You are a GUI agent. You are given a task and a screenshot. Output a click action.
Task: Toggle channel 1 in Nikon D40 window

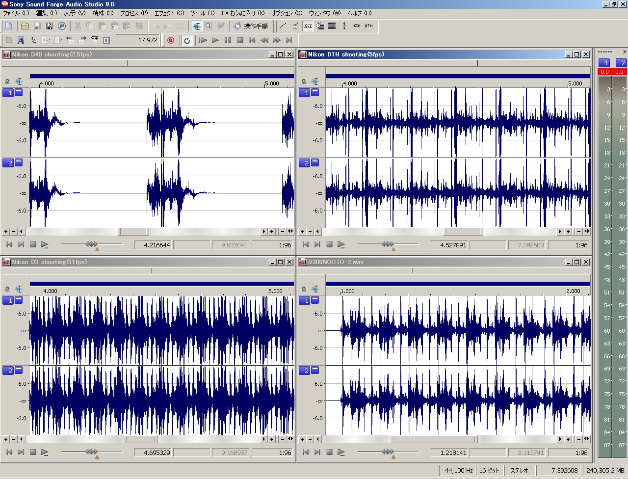click(8, 93)
